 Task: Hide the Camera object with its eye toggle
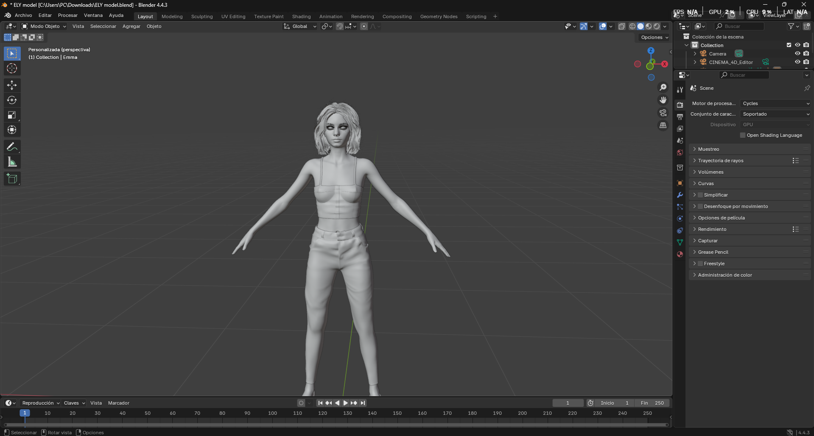pyautogui.click(x=797, y=53)
